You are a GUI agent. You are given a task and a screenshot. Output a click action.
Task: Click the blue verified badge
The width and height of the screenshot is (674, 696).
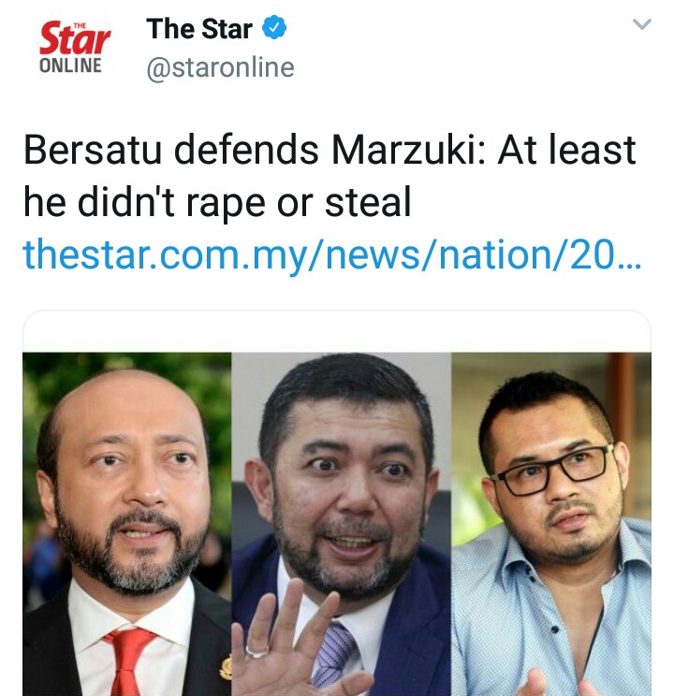pyautogui.click(x=274, y=27)
